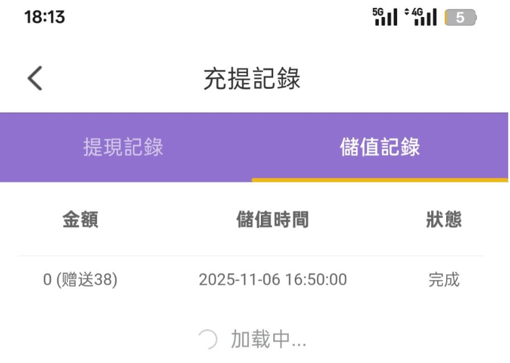The height and width of the screenshot is (363, 510).
Task: Switch to the 提現記錄 tab
Action: click(x=123, y=147)
